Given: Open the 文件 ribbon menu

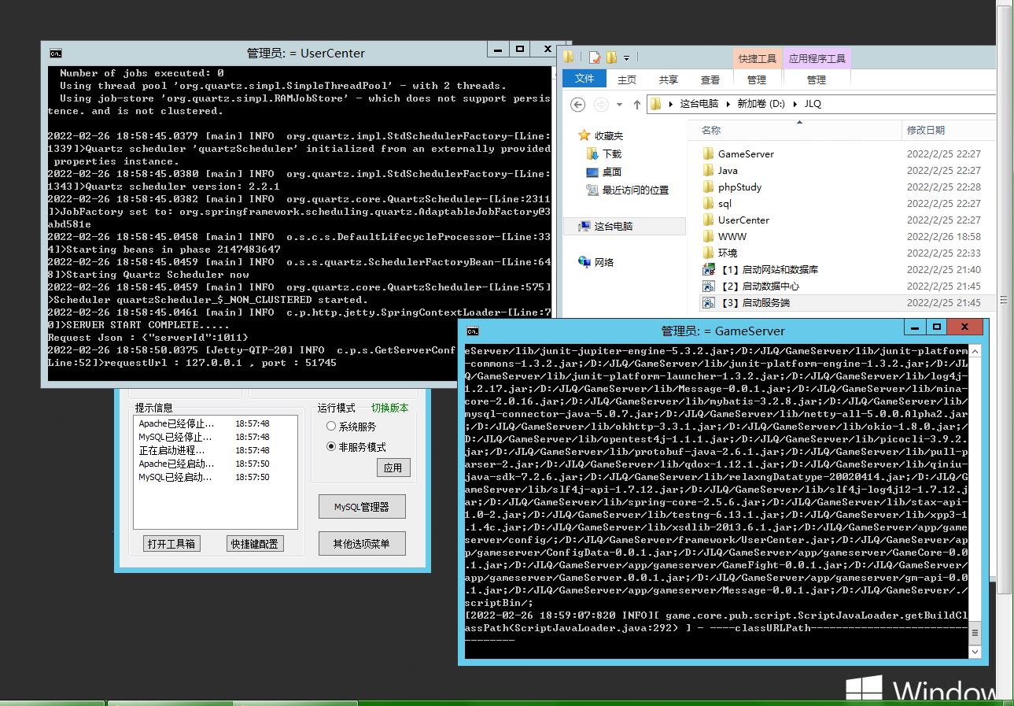Looking at the screenshot, I should coord(584,79).
